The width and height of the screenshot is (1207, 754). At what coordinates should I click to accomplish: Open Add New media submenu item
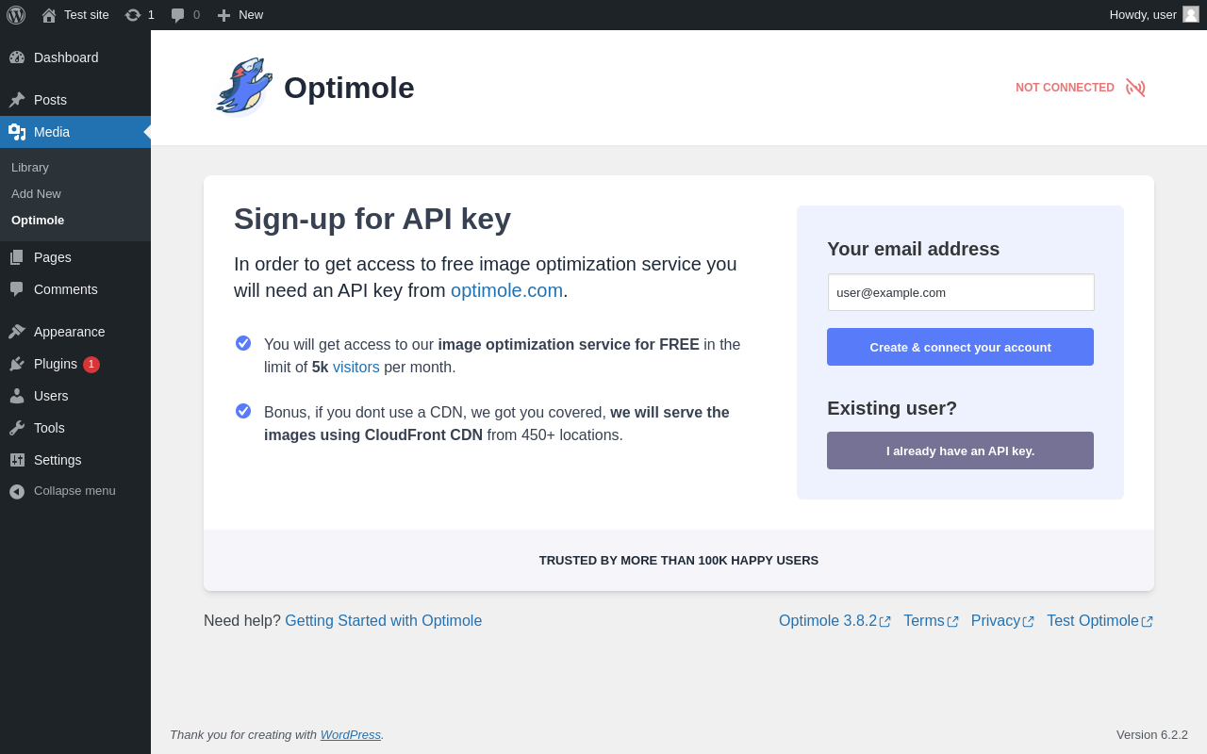[36, 193]
